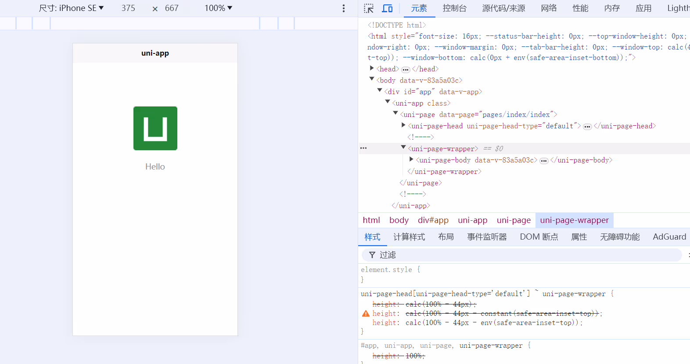Image resolution: width=690 pixels, height=364 pixels.
Task: Select the 事件监听器 subtab
Action: point(487,237)
